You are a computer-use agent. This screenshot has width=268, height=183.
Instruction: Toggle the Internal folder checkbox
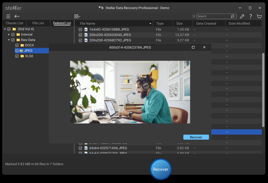coord(13,34)
